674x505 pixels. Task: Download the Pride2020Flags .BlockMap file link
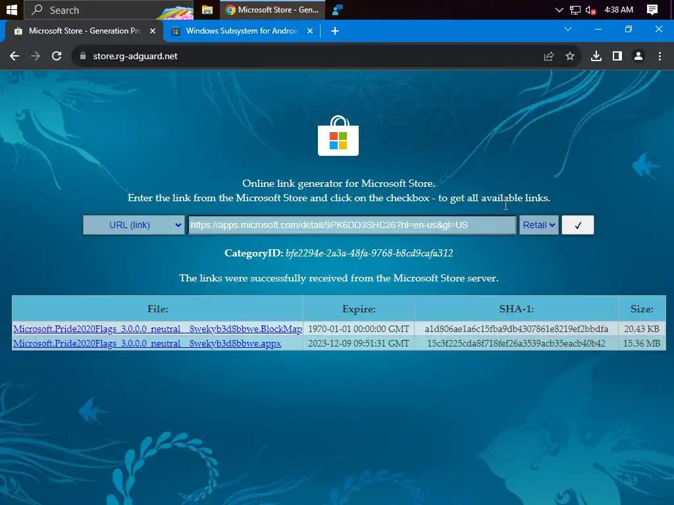[157, 329]
